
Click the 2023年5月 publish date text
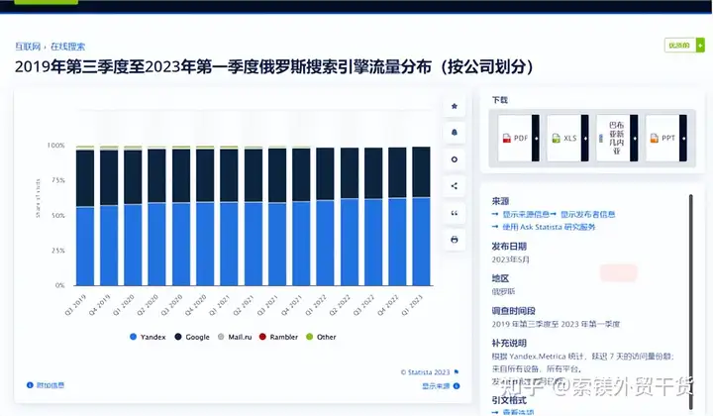(511, 260)
